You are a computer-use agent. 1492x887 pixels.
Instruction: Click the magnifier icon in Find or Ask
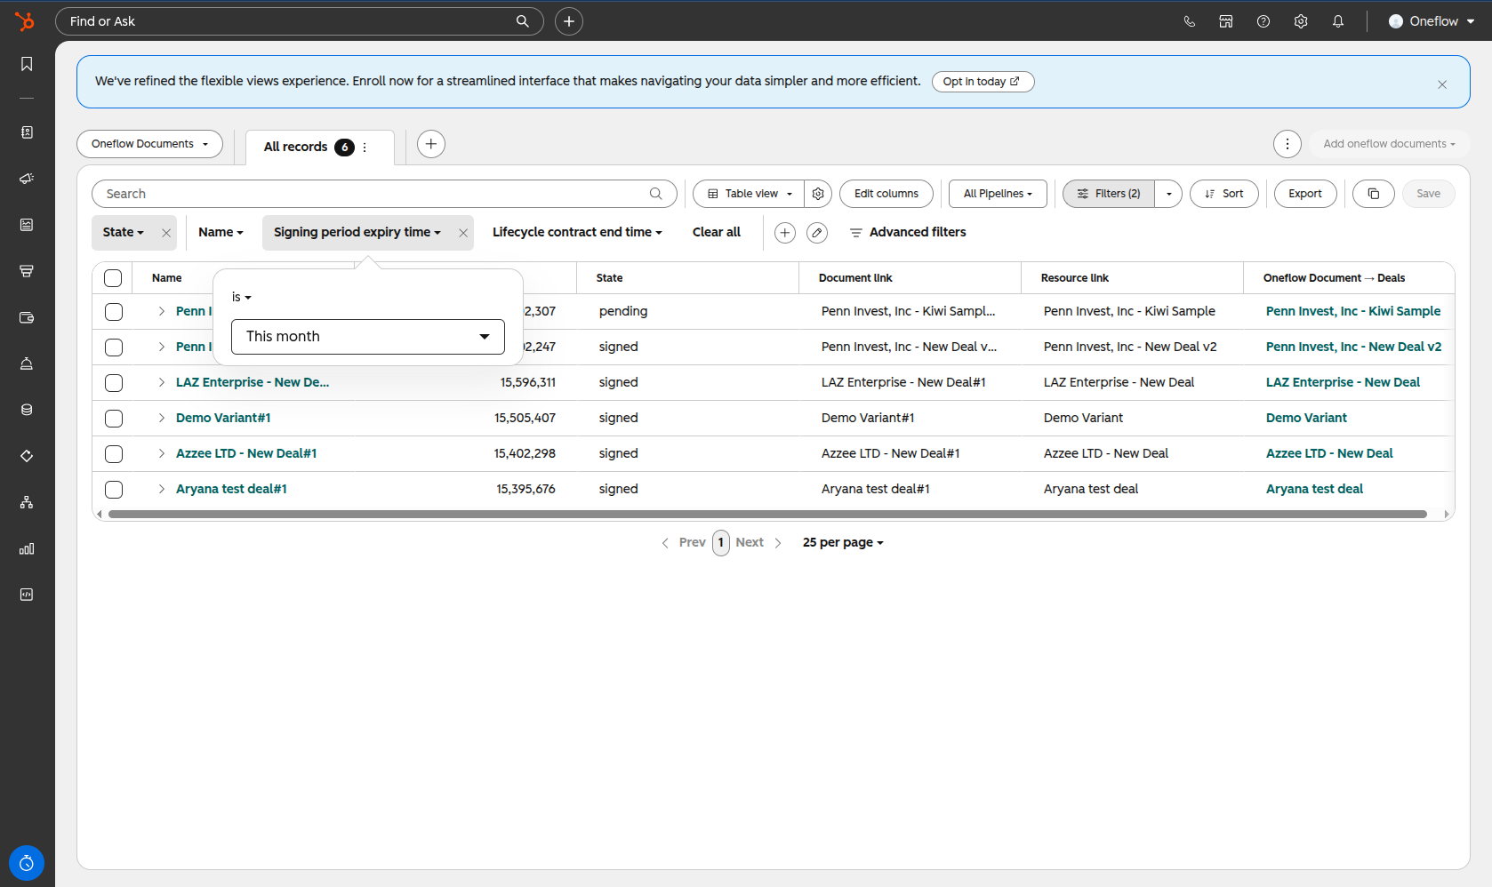coord(523,21)
